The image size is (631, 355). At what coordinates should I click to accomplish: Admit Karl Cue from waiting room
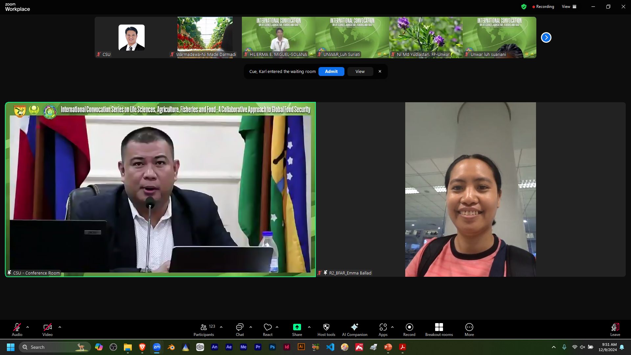click(331, 71)
